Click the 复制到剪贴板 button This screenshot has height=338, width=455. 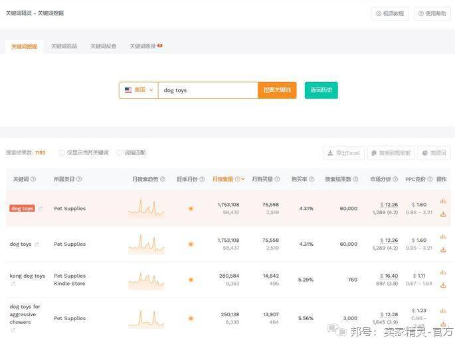coord(391,153)
